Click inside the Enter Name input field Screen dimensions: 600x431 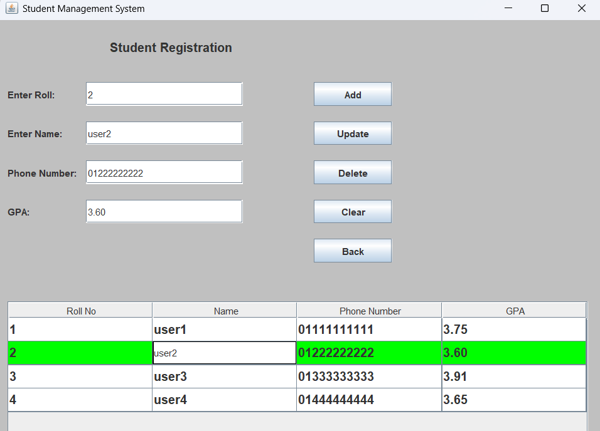tap(164, 133)
